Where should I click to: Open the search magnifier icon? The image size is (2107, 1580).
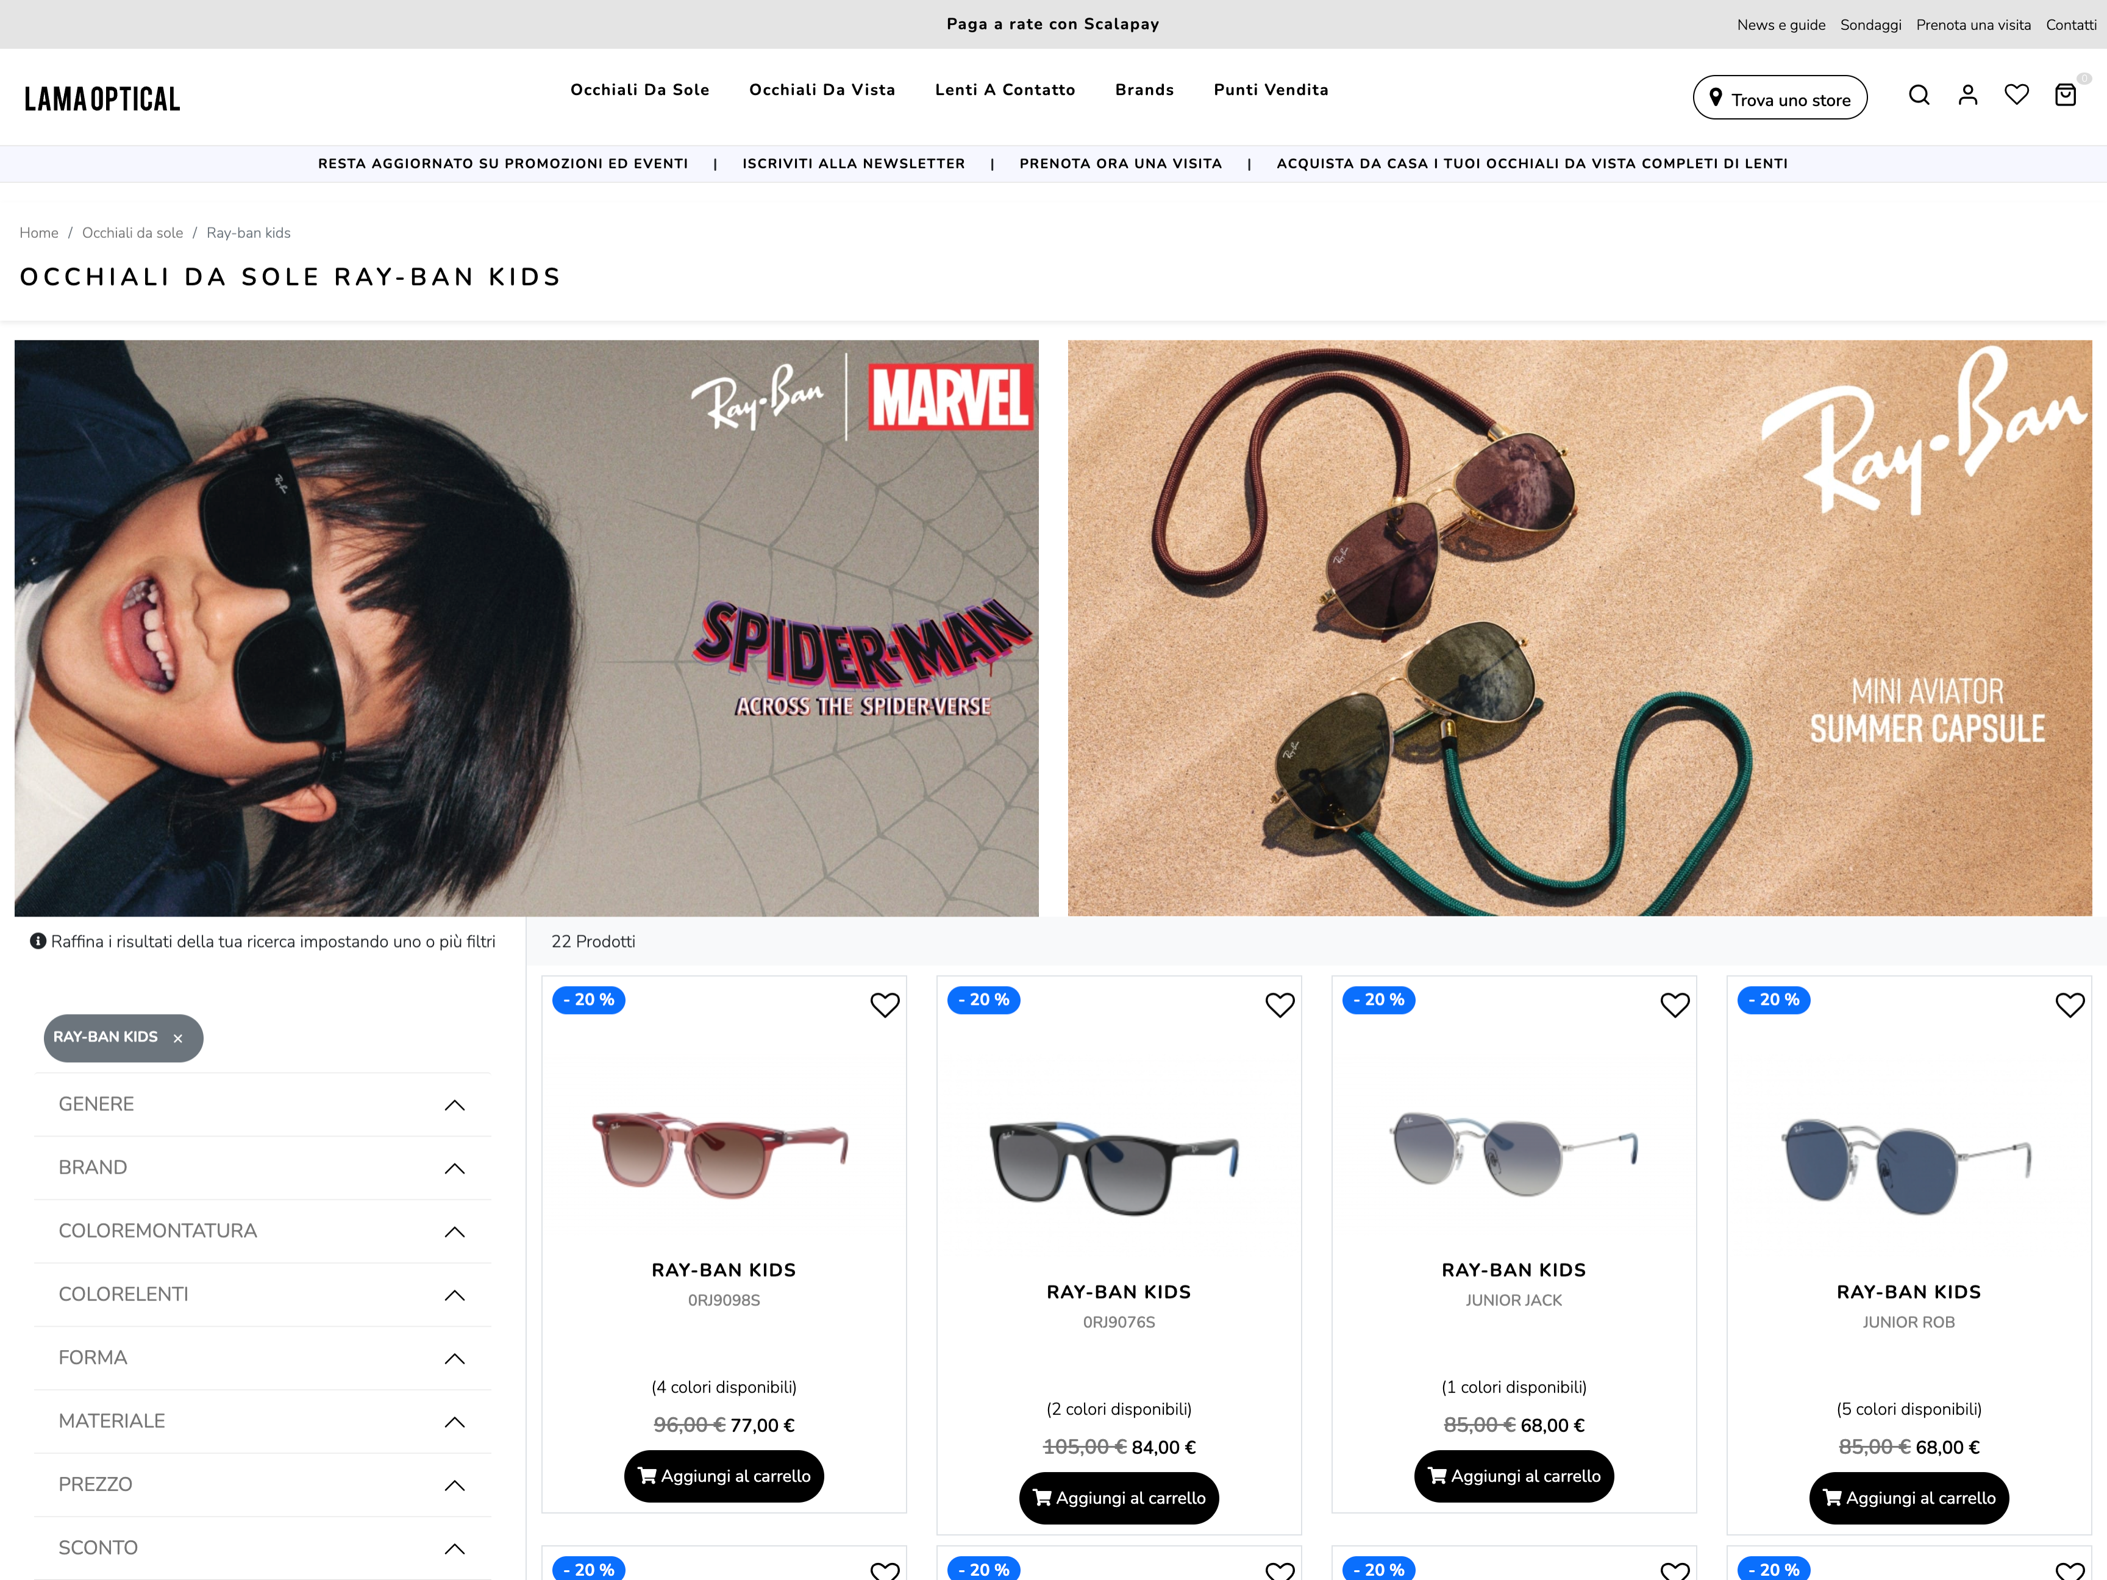point(1919,95)
